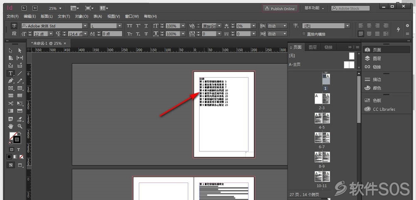Open control panel gear settings

(x=408, y=26)
